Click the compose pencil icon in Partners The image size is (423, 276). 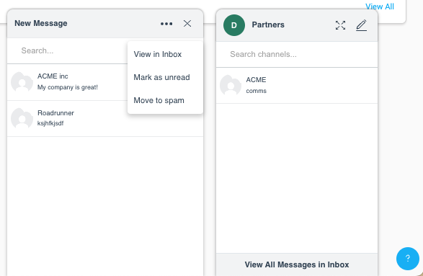[362, 25]
